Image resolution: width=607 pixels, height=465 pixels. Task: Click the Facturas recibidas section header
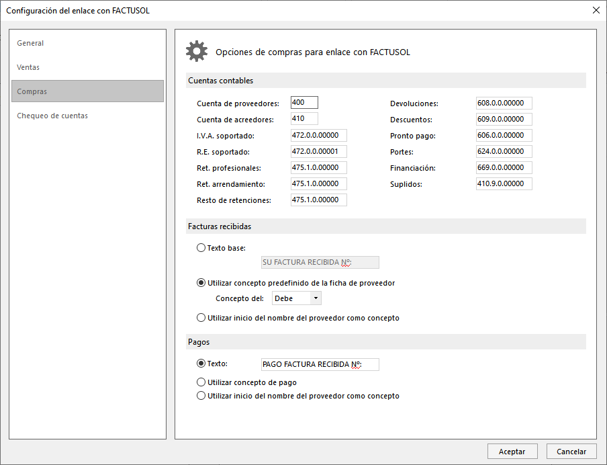386,226
